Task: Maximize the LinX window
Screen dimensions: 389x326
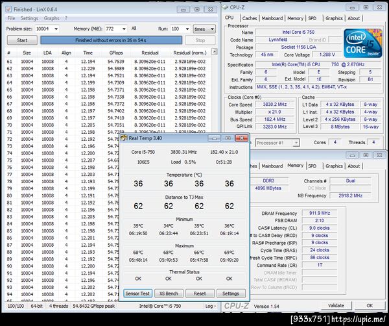Action: (196, 10)
